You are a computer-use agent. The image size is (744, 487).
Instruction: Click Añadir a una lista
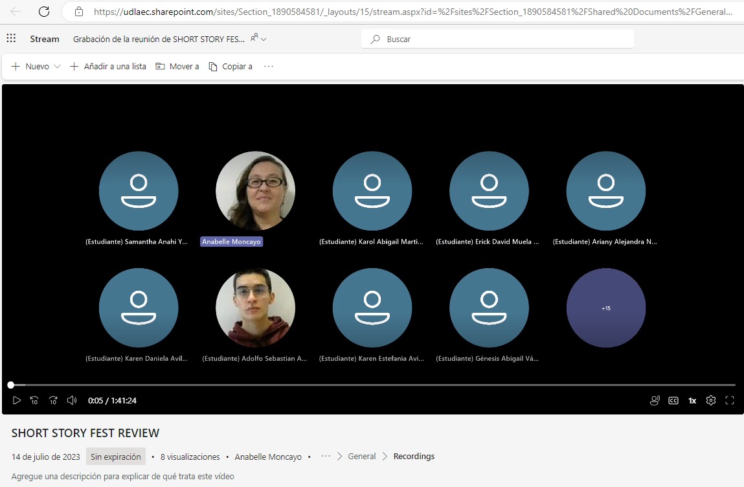coord(108,66)
